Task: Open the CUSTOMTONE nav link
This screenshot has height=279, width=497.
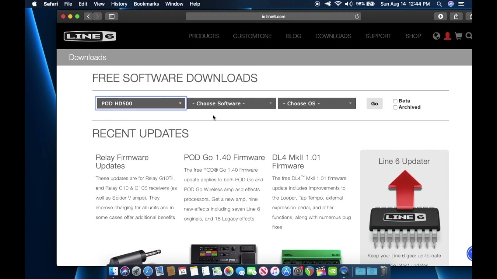Action: pyautogui.click(x=252, y=36)
